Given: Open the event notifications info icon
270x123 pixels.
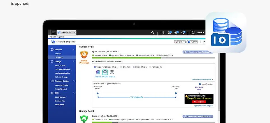Looking at the screenshot, I should pos(183,33).
